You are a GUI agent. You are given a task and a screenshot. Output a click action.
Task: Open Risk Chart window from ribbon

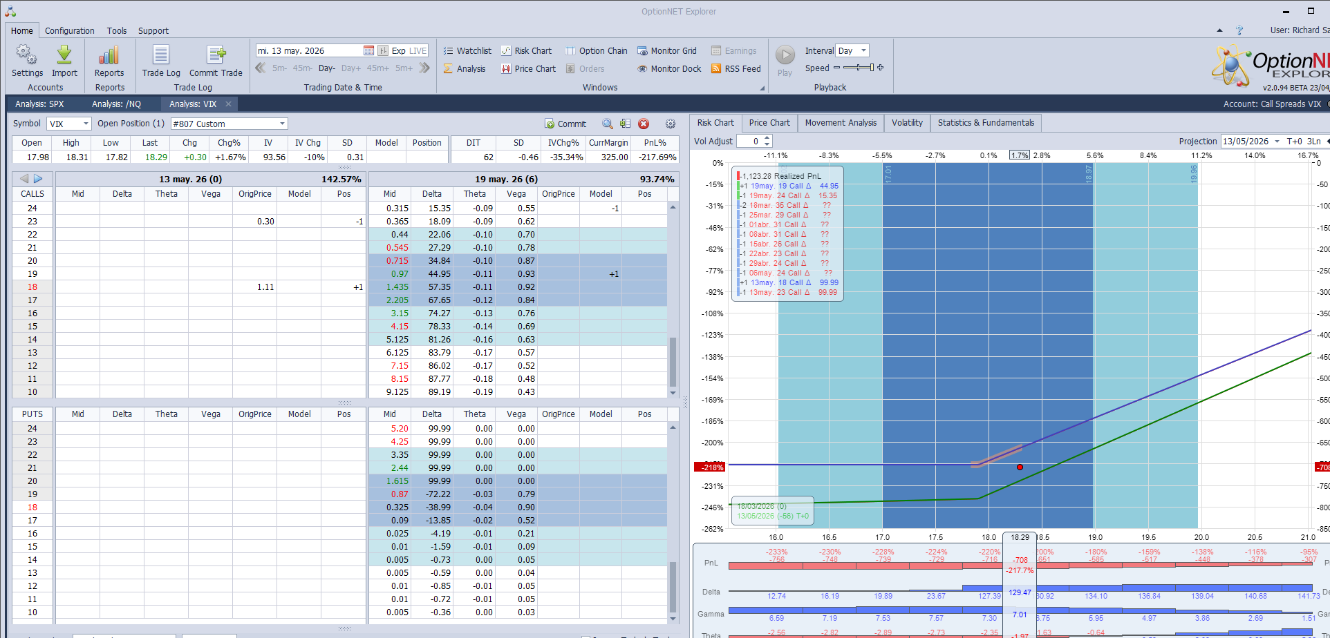526,50
